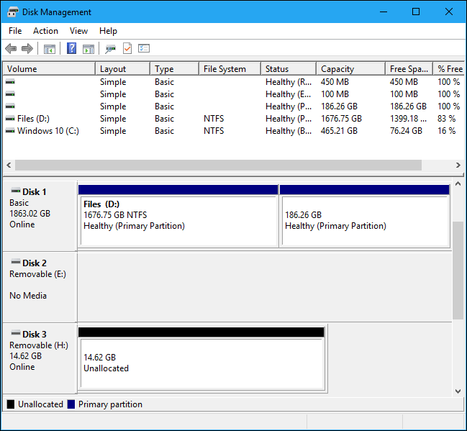Select the 14.62 GB Unallocated space block
The image size is (467, 431).
point(201,363)
